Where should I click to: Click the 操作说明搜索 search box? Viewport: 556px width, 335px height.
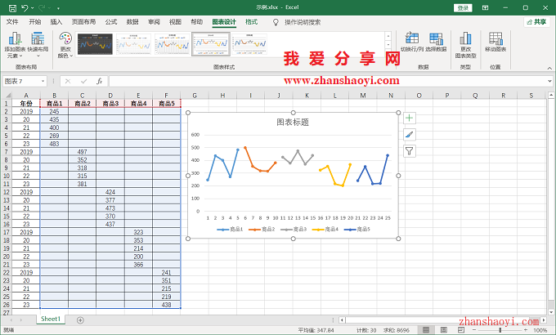coord(303,22)
